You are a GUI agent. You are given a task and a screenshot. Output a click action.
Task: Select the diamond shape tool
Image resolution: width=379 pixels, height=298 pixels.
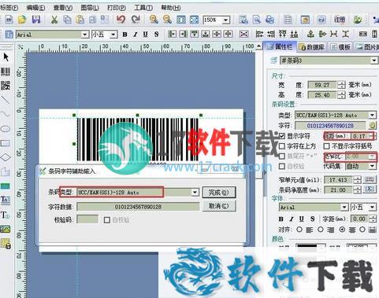pyautogui.click(x=6, y=157)
